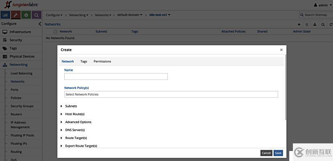
Task: Close the Create dialog with X
Action: (x=281, y=50)
